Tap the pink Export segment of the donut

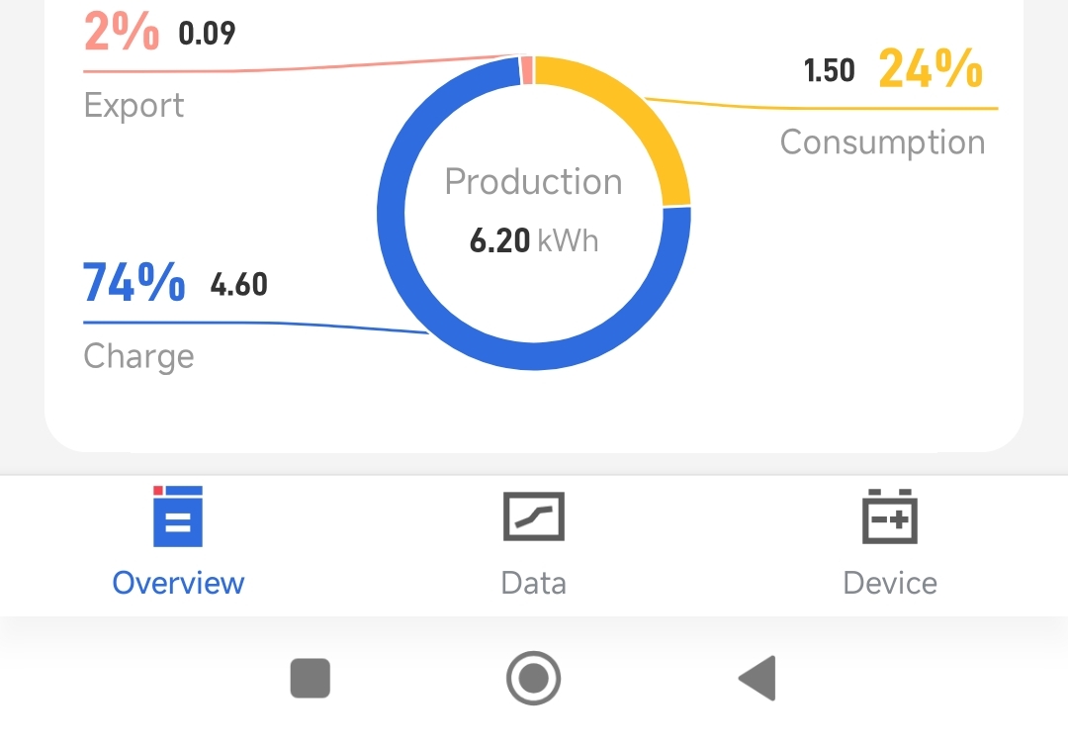pos(526,70)
